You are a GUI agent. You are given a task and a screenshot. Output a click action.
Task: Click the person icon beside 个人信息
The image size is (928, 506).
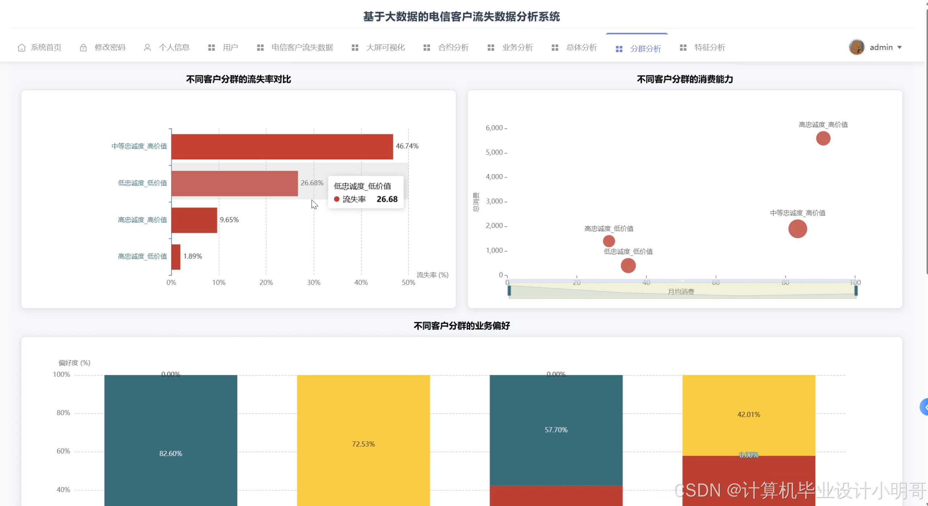click(147, 47)
